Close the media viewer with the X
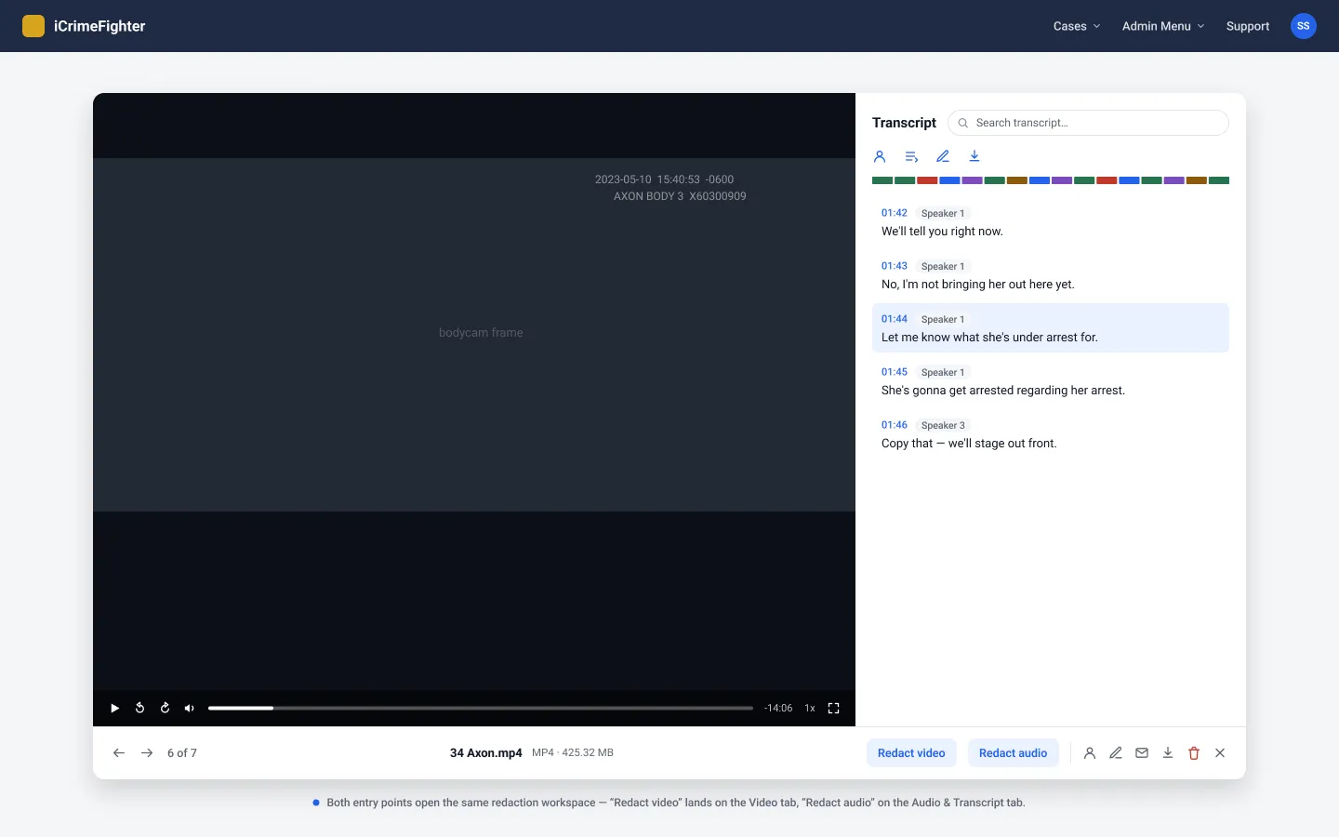The image size is (1339, 837). (1220, 753)
